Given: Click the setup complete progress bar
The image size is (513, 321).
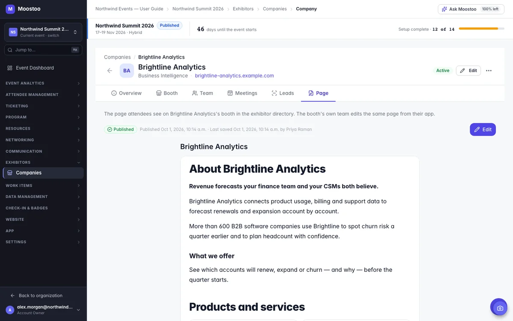Looking at the screenshot, I should [481, 29].
